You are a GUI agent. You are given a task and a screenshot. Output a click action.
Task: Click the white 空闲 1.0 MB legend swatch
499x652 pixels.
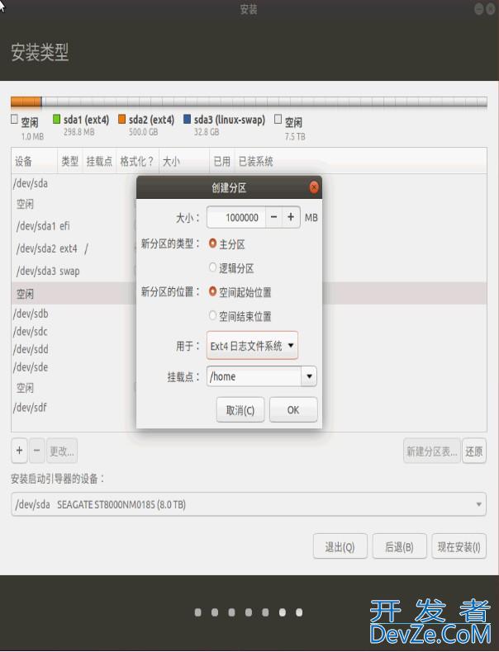[15, 120]
